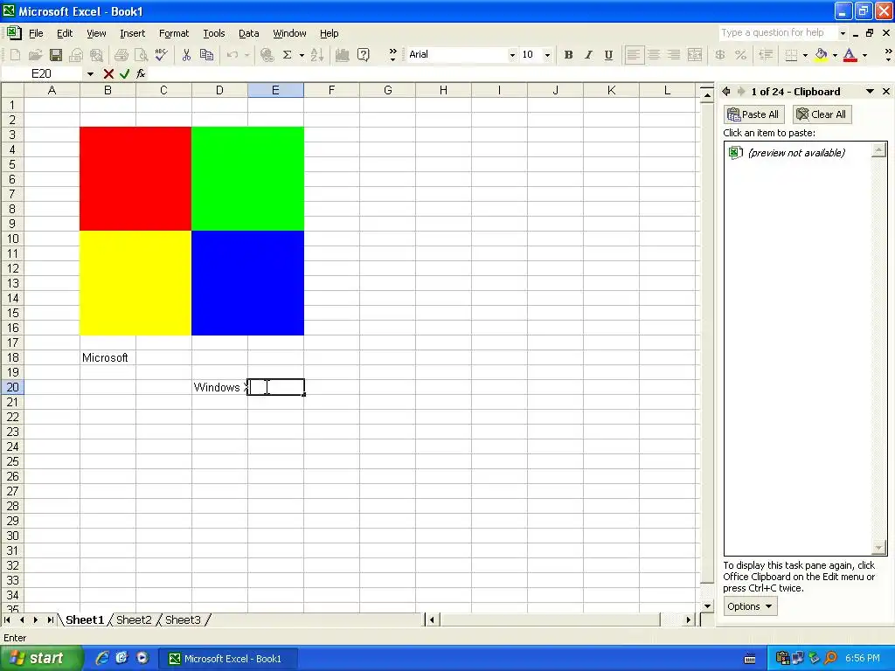Click the Merge and Center icon
895x671 pixels.
[x=695, y=55]
